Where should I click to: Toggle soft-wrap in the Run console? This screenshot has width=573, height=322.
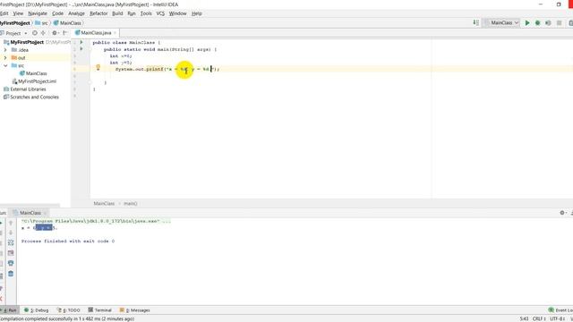11,242
